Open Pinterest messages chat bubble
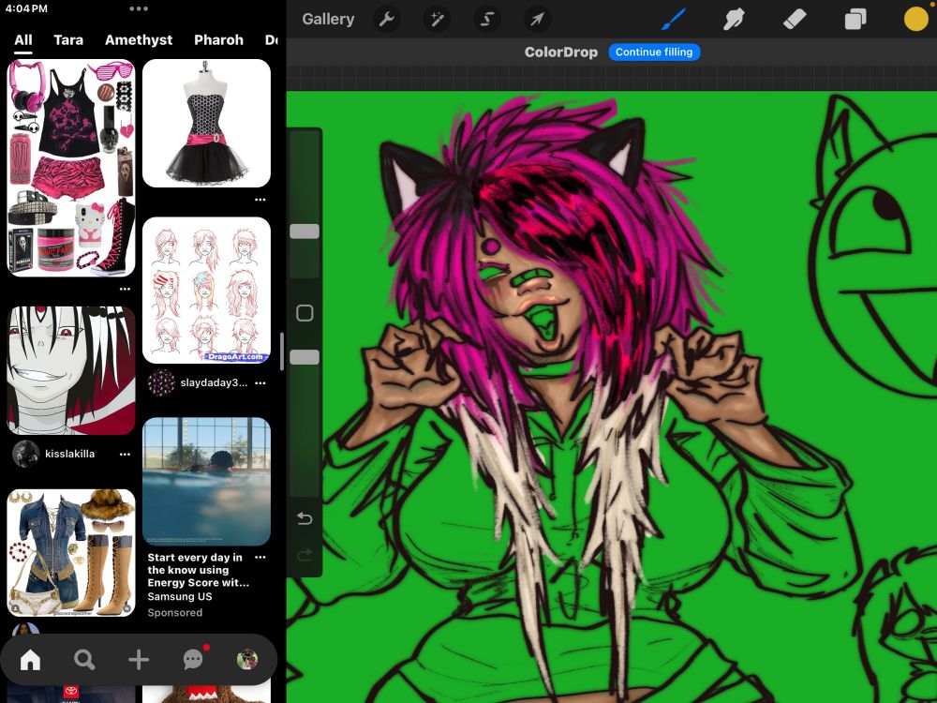The image size is (937, 703). [x=193, y=659]
